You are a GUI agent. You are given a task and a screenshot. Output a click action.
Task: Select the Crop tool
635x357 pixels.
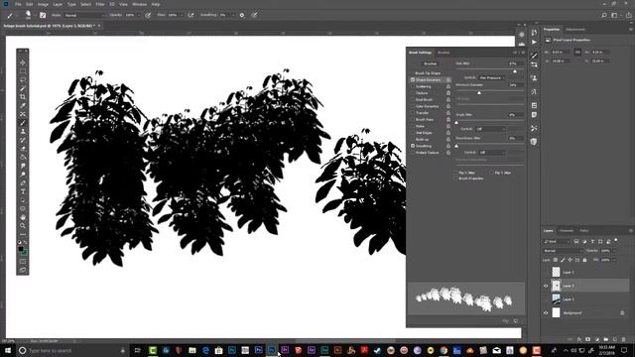(23, 97)
